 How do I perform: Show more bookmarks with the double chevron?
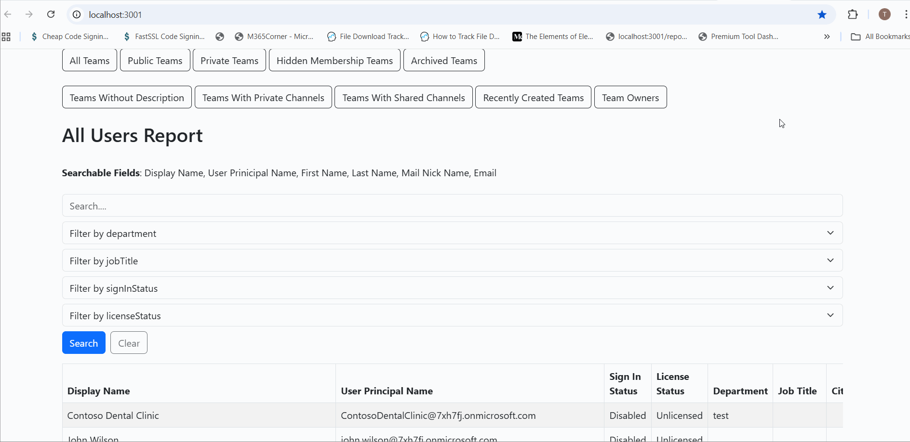point(827,37)
